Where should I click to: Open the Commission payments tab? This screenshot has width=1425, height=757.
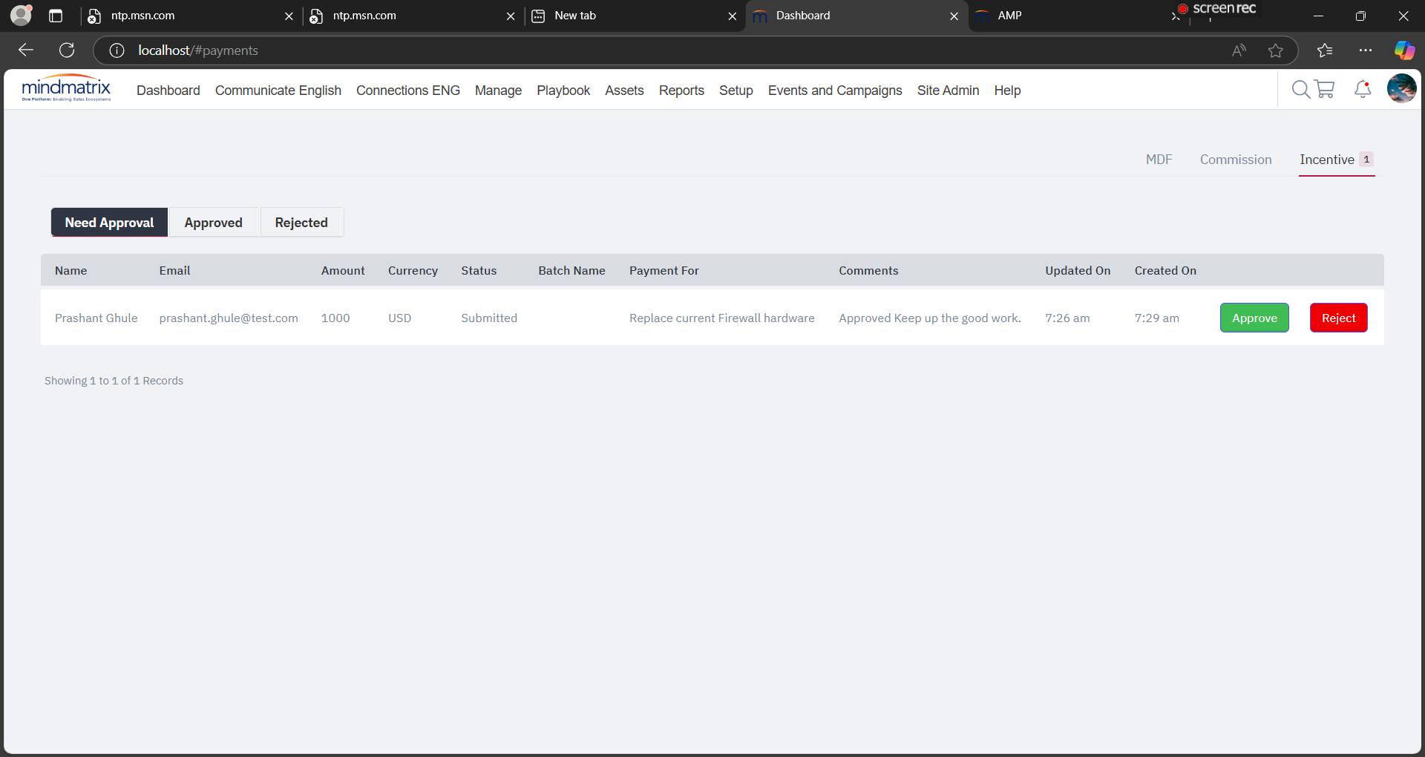coord(1235,160)
